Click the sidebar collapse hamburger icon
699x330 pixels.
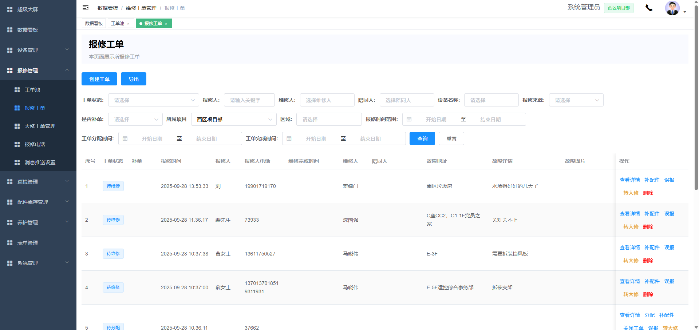(x=86, y=8)
